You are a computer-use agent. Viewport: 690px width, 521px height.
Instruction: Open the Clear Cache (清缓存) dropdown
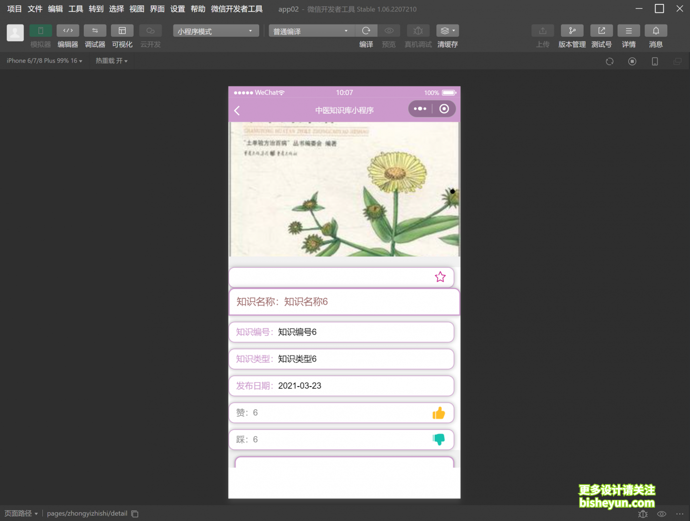448,31
